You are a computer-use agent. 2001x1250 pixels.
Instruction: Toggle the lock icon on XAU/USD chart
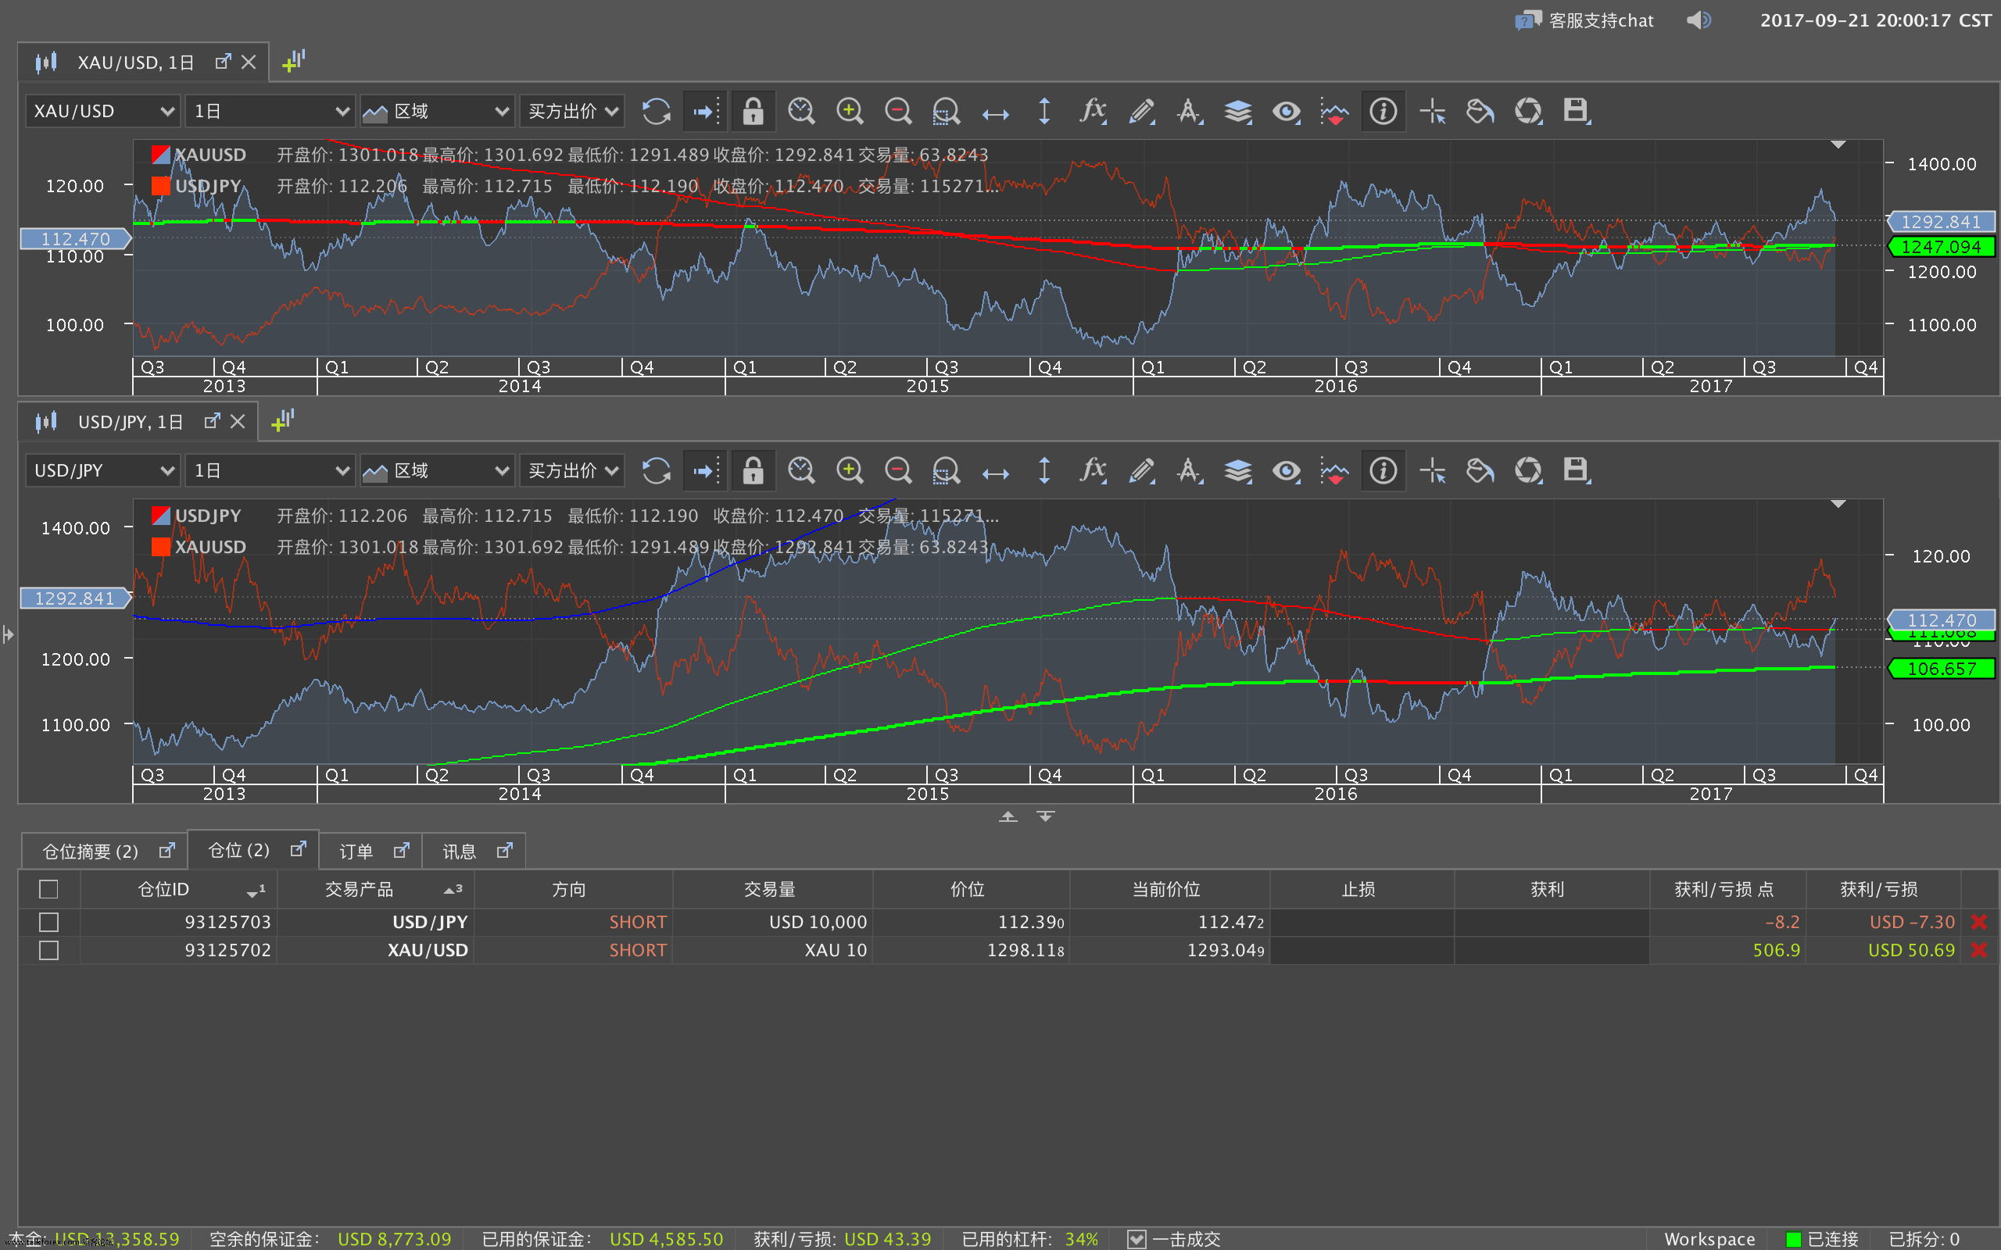753,111
